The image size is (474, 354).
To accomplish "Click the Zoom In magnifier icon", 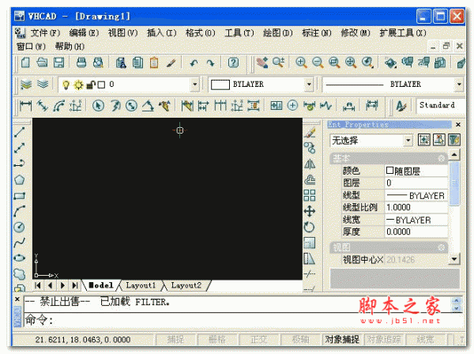I will click(301, 62).
